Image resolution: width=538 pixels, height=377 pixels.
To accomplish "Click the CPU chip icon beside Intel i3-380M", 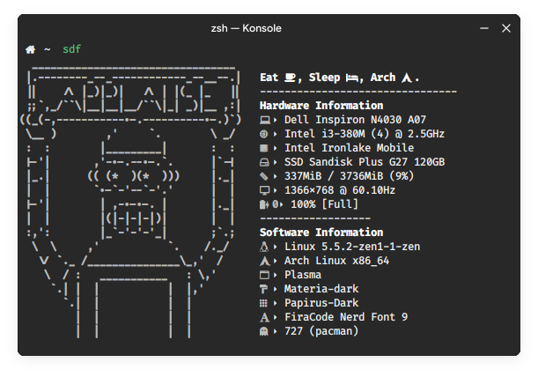I will 263,134.
